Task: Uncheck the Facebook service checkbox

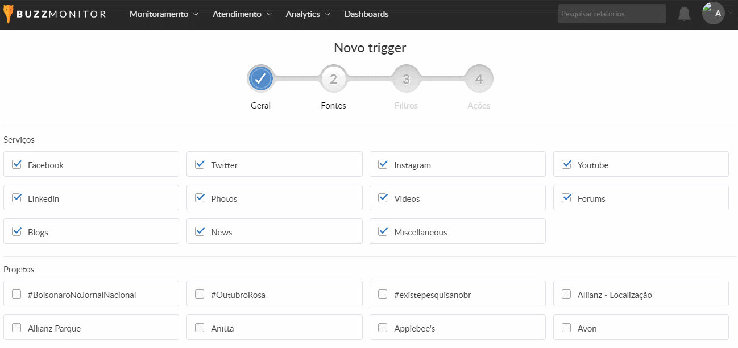Action: point(17,165)
